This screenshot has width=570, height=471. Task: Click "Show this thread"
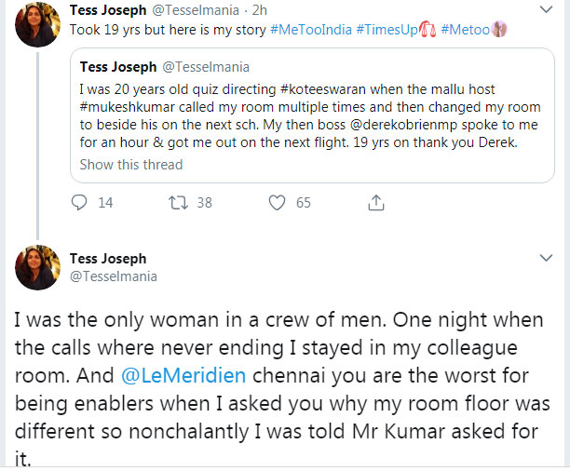[x=131, y=165]
